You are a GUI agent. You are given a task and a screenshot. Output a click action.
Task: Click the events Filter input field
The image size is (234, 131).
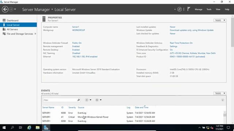pos(60,100)
